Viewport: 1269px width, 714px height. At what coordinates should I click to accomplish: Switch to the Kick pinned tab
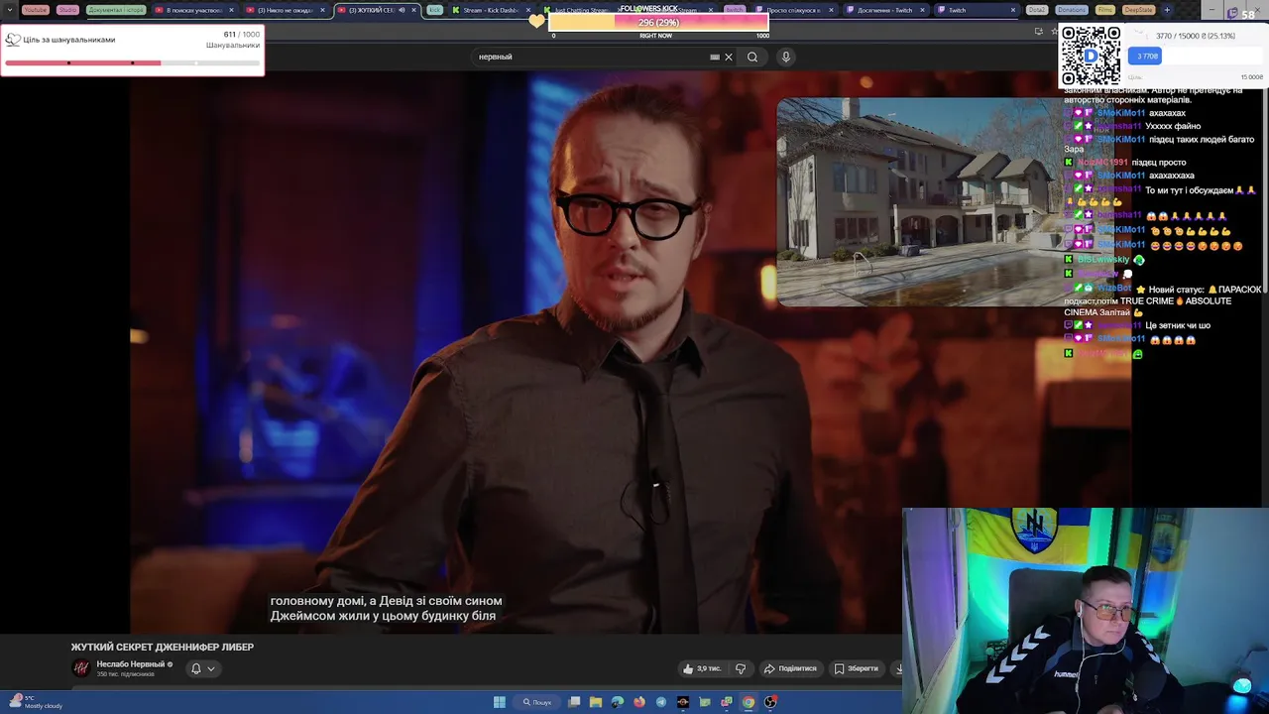[x=434, y=10]
